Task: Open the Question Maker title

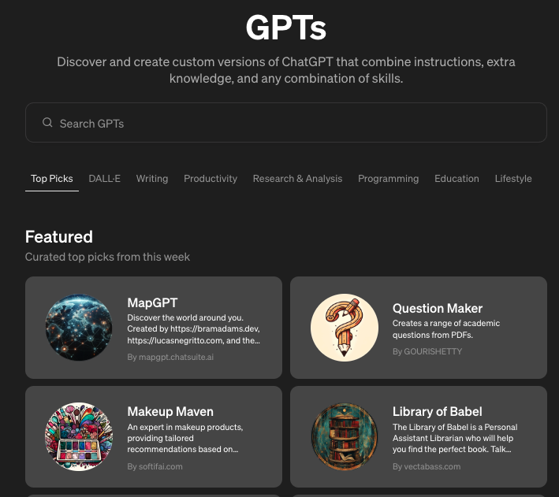Action: pos(438,308)
